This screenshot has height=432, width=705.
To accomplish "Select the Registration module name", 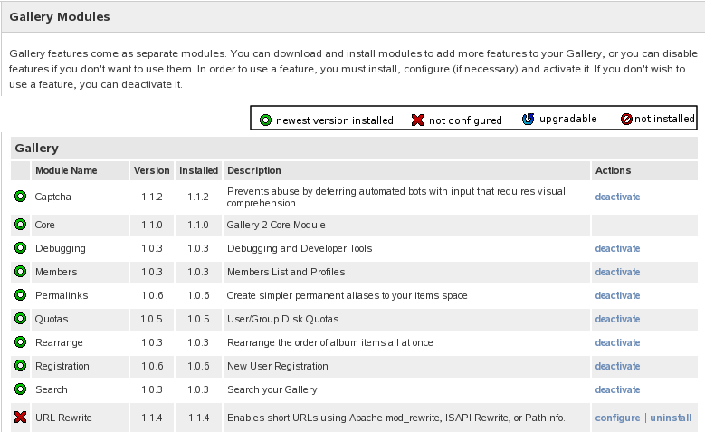I will click(x=62, y=366).
